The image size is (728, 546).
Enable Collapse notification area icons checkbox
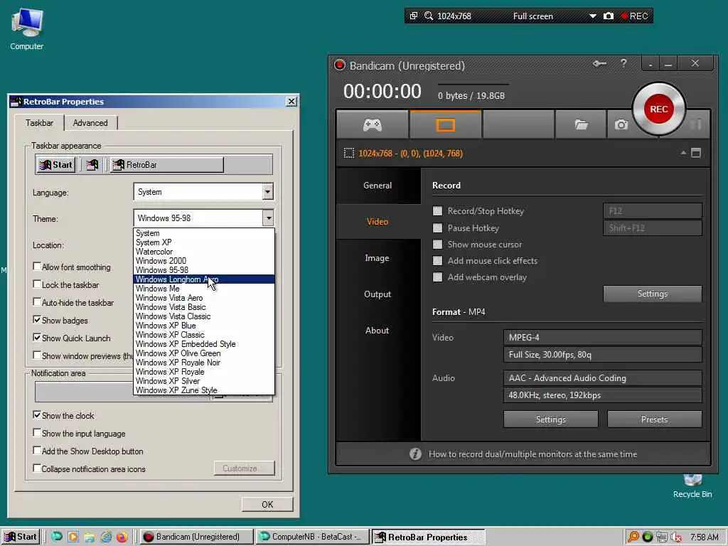coord(37,468)
